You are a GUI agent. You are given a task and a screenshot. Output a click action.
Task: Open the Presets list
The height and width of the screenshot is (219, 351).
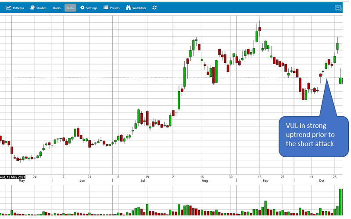coord(111,8)
